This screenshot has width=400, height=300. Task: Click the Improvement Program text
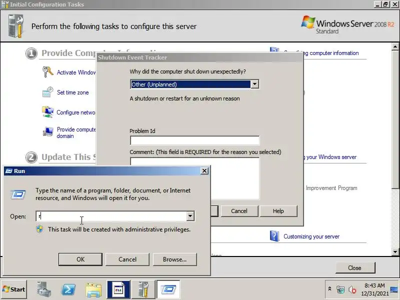click(x=331, y=188)
